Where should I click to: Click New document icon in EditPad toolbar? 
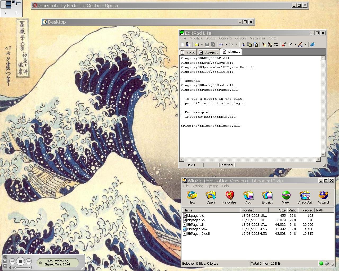[182, 45]
